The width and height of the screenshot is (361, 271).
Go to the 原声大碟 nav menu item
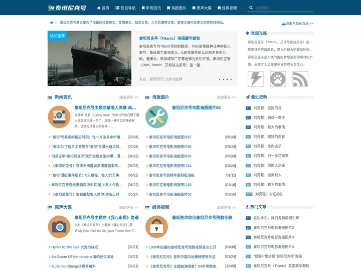coord(202,8)
